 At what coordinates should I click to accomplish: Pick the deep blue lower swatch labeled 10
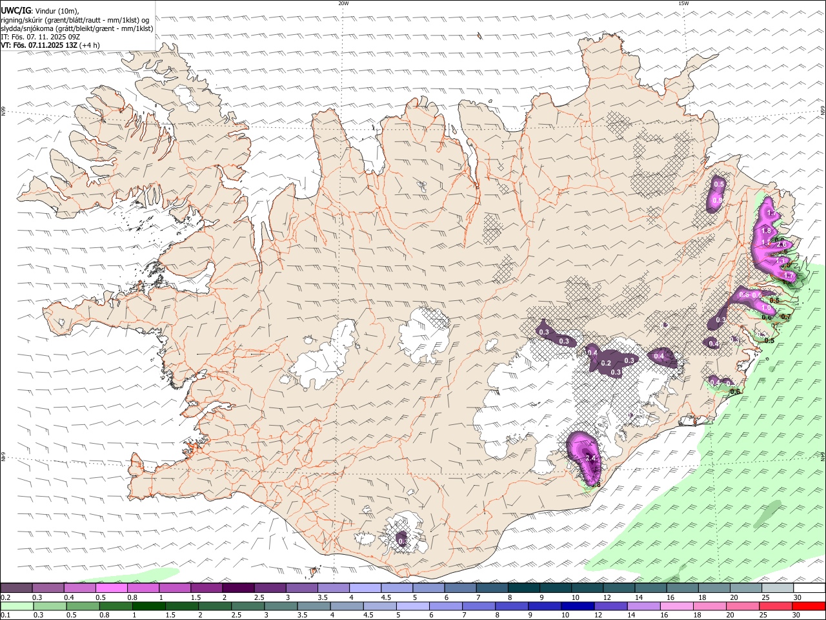pyautogui.click(x=578, y=606)
